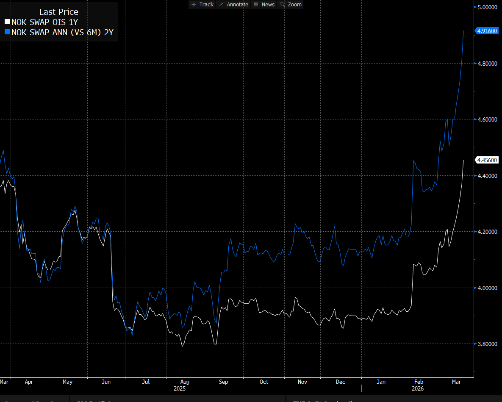Activate the Track crosshair tool
Screen dimensions: 502x402
click(x=202, y=5)
